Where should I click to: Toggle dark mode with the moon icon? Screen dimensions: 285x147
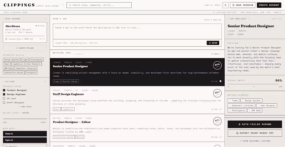click(226, 5)
